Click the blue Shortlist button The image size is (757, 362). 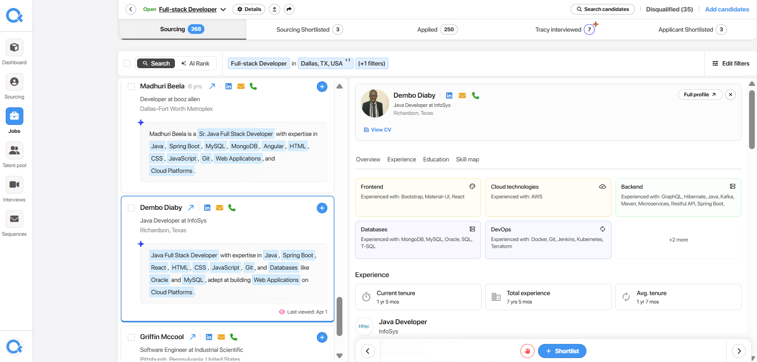[562, 351]
